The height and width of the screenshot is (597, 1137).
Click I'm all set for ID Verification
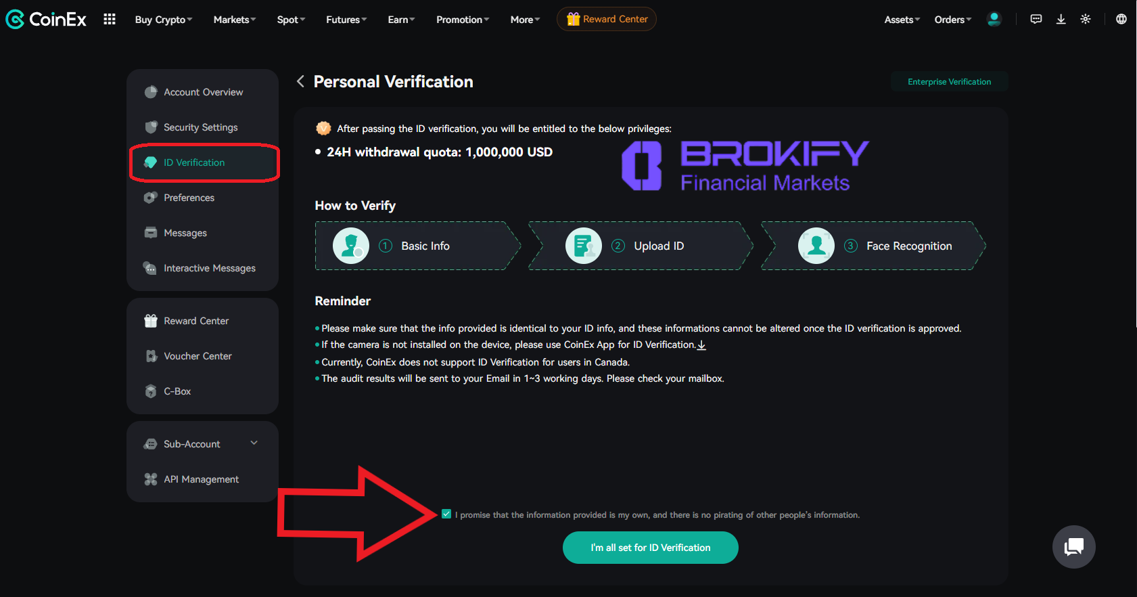[650, 548]
